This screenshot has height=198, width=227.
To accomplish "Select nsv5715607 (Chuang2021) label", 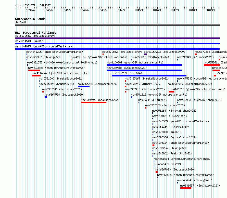I will [56, 84].
